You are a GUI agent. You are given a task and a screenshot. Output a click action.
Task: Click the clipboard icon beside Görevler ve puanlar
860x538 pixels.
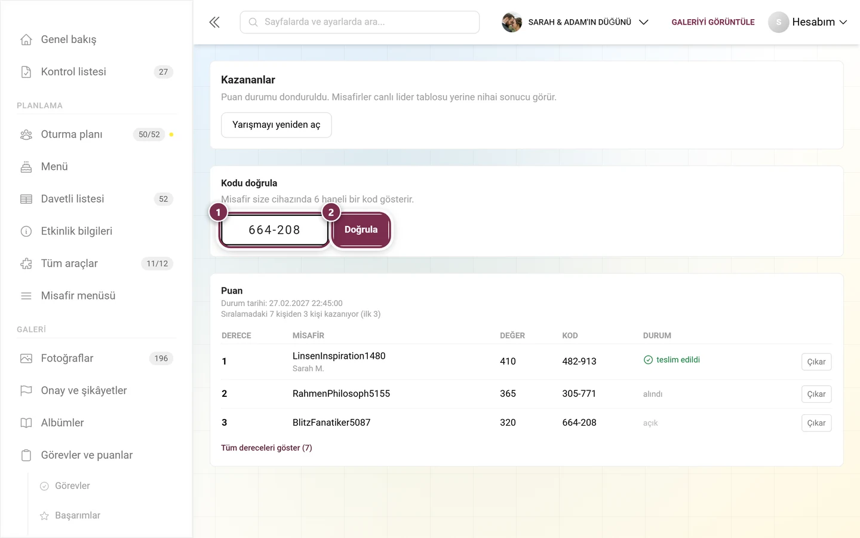[26, 456]
